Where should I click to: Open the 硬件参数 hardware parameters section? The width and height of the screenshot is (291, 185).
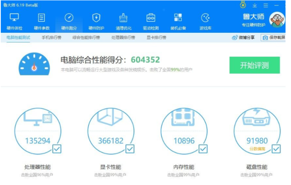pyautogui.click(x=42, y=22)
